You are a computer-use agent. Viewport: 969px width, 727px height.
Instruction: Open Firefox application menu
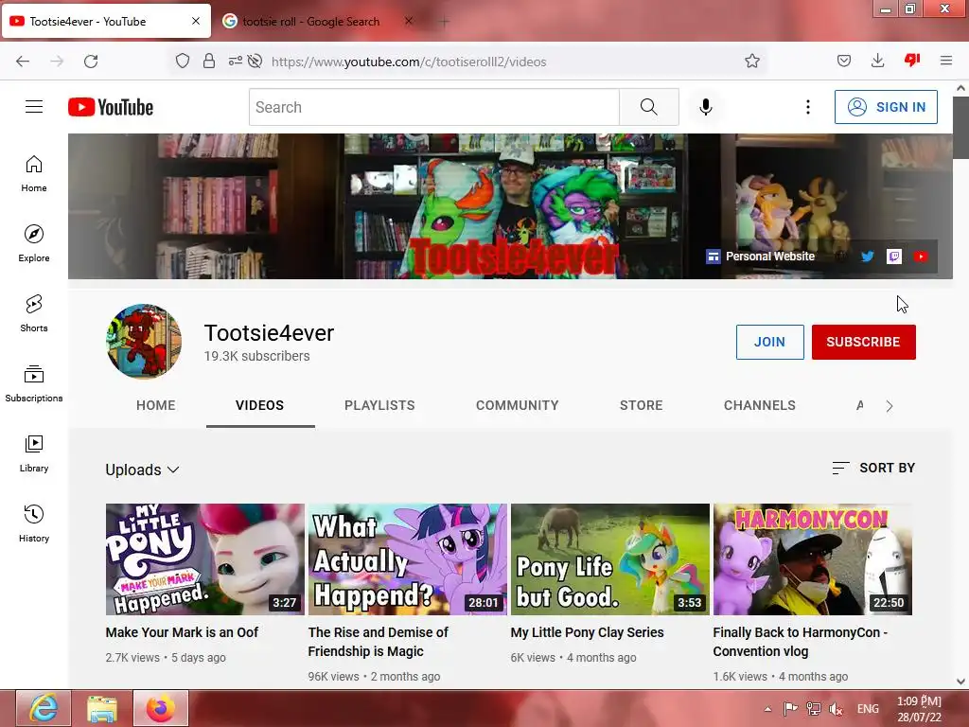click(946, 62)
